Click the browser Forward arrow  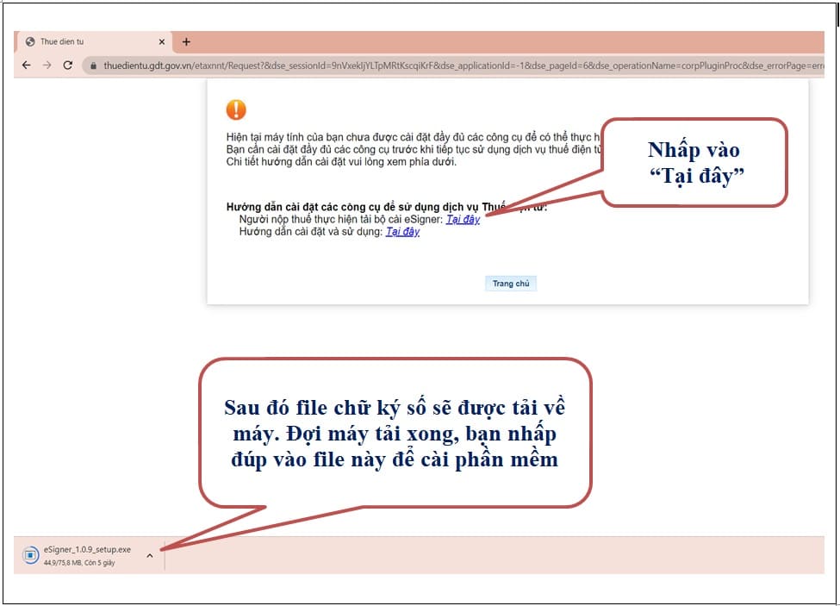pyautogui.click(x=47, y=66)
